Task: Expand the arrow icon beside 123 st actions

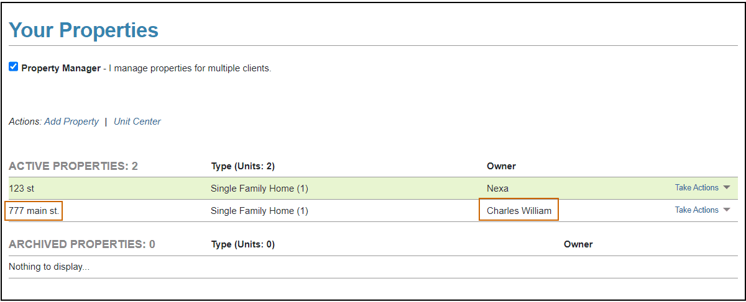Action: [x=726, y=188]
